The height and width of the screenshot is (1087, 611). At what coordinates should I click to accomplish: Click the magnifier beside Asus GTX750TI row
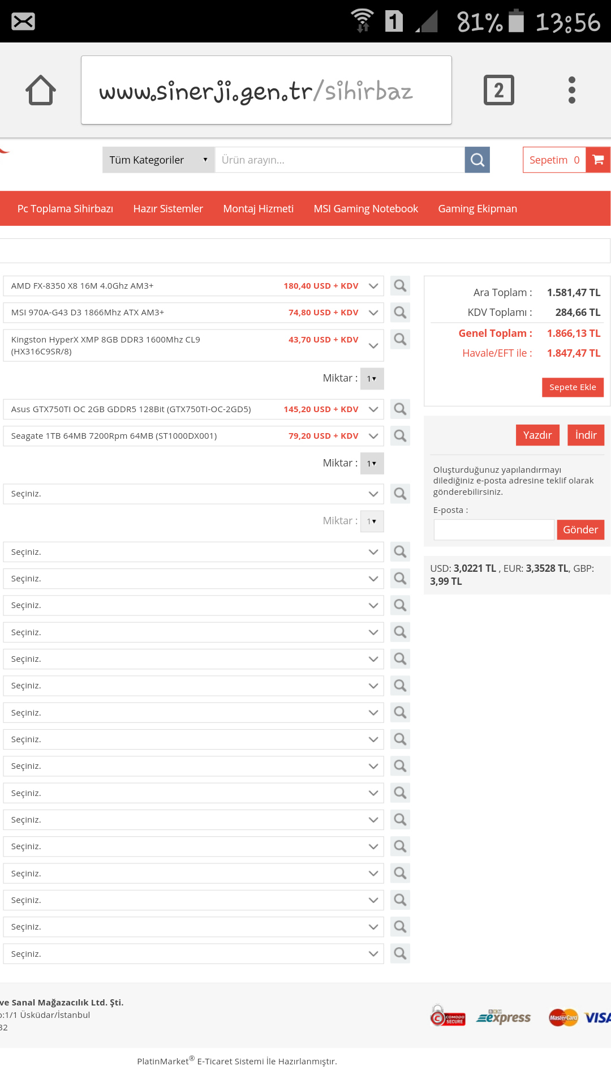coord(400,409)
